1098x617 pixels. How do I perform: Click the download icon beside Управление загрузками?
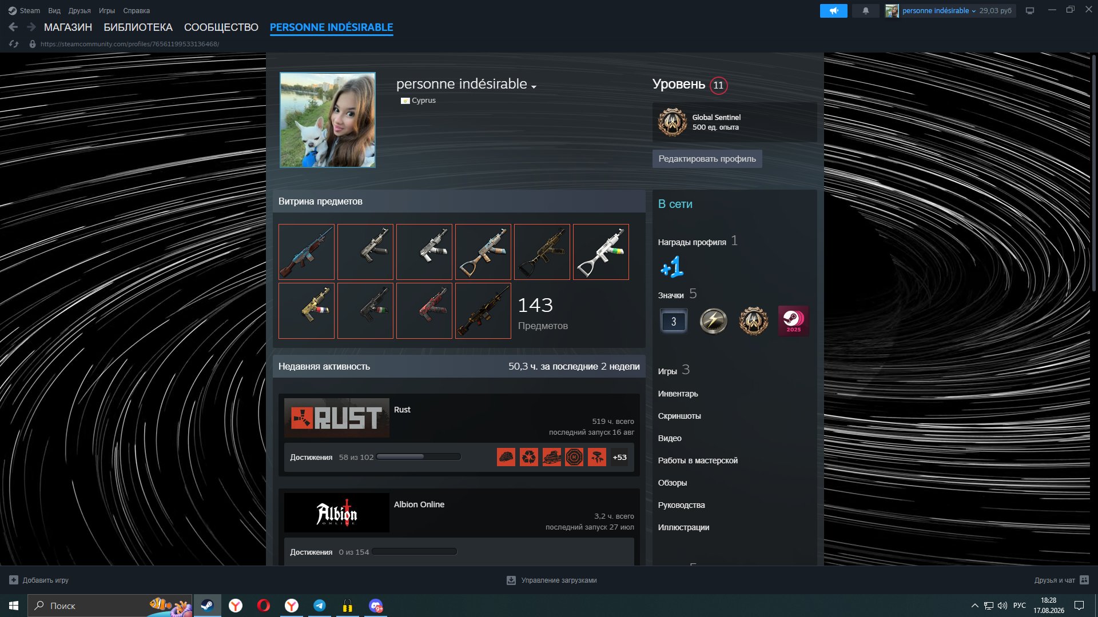[511, 580]
